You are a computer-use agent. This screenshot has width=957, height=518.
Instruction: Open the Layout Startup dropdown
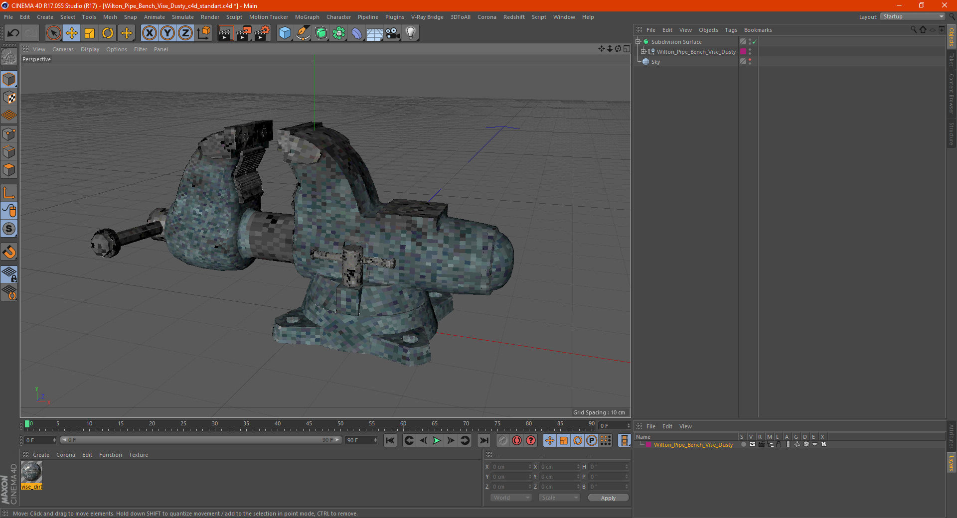pos(913,16)
